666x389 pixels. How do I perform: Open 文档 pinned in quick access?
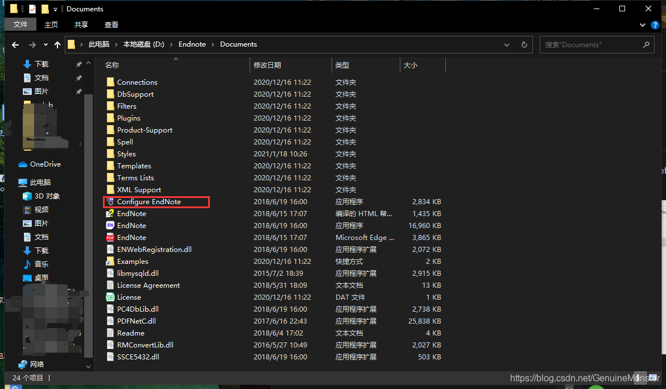tap(36, 78)
